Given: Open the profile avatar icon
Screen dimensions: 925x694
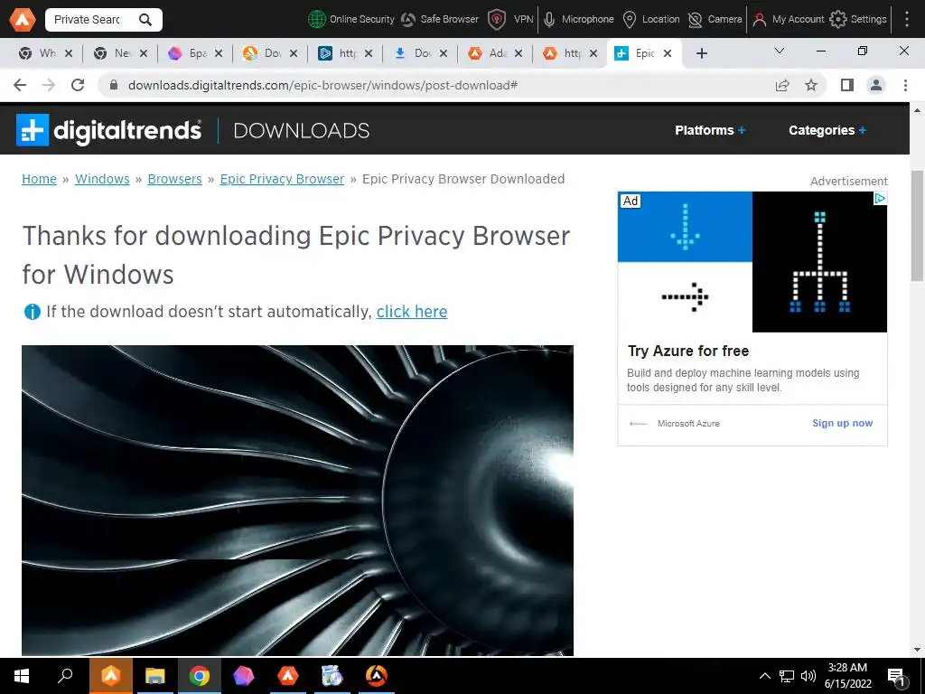Looking at the screenshot, I should pyautogui.click(x=876, y=86).
